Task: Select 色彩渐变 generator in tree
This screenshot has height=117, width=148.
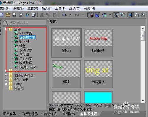Action: tap(25, 58)
